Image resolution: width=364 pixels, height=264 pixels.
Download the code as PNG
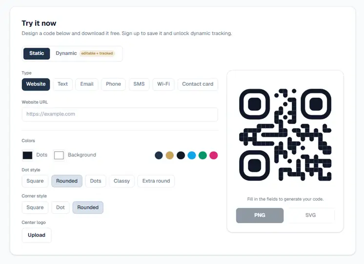click(x=260, y=216)
